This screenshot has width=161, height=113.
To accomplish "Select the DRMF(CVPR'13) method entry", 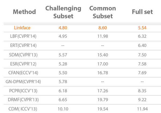I will click(24, 100).
